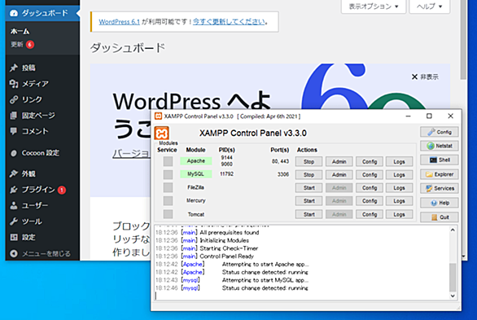Click the Quit button in XAMPP
This screenshot has height=320, width=477.
[x=440, y=217]
